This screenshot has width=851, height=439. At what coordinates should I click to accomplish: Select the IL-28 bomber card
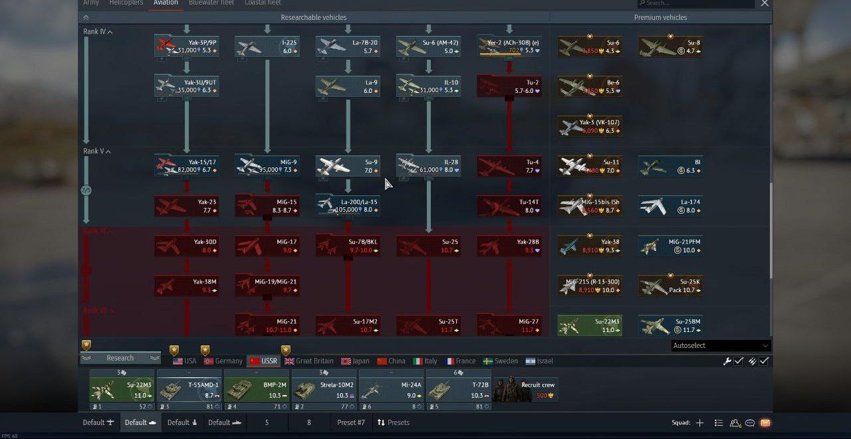429,166
